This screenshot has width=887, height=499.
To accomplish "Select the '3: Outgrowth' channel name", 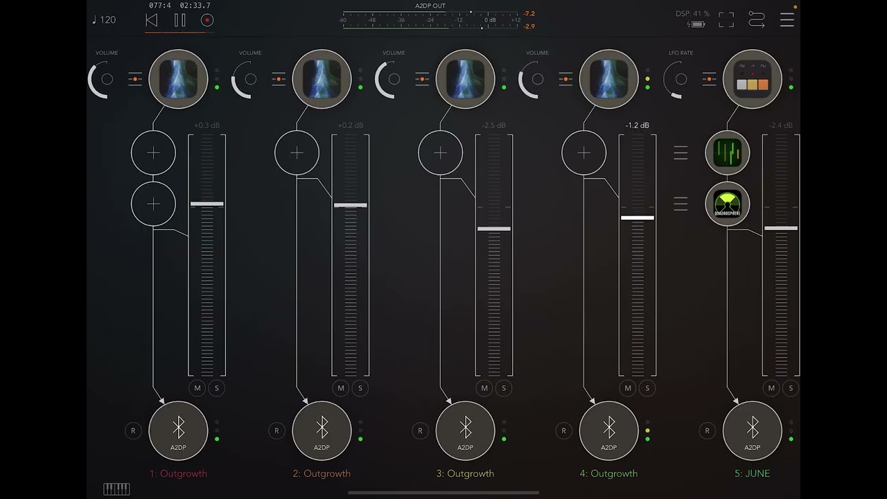I will (465, 474).
